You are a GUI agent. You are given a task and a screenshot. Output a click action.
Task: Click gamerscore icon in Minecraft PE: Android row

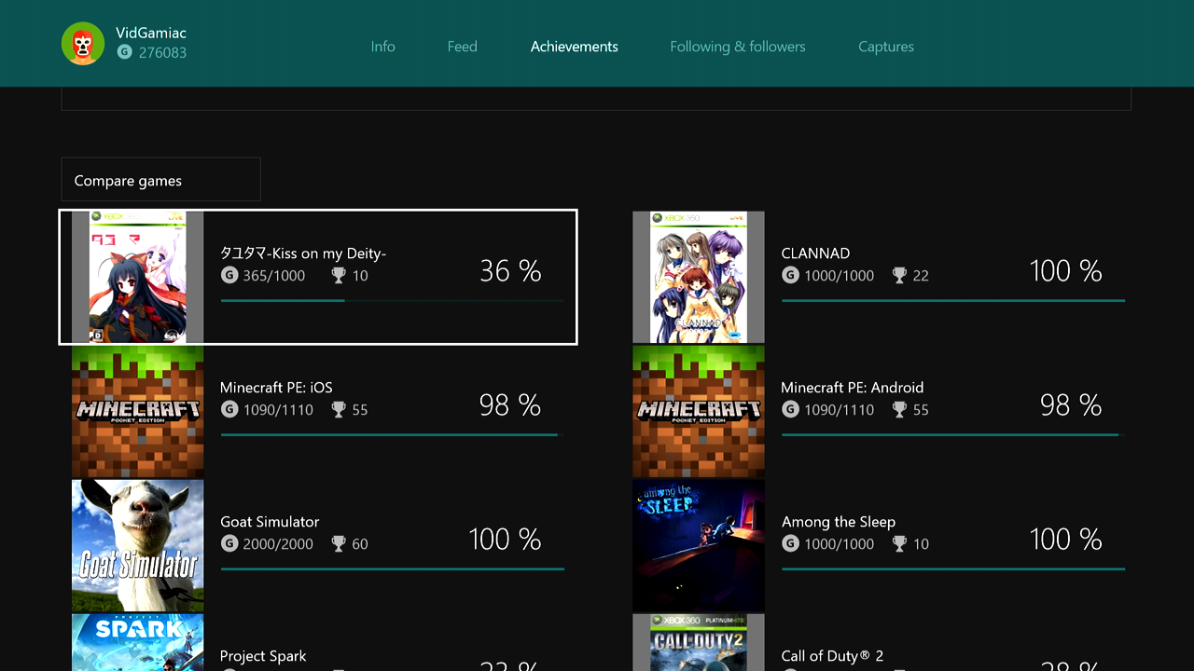click(x=790, y=409)
